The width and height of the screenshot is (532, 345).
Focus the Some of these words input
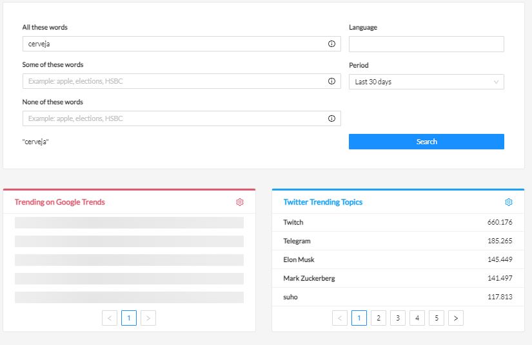click(x=174, y=82)
